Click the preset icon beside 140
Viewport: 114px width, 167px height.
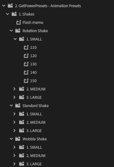click(x=26, y=72)
